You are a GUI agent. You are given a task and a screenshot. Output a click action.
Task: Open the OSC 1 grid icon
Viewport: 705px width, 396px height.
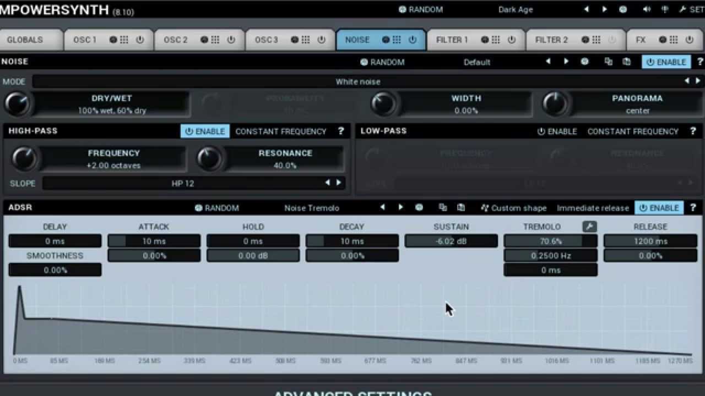[x=124, y=40]
